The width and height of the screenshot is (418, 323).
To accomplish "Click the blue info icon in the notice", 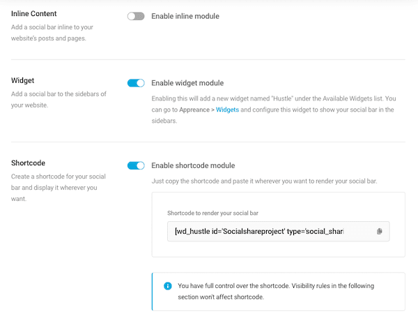I will pos(168,286).
